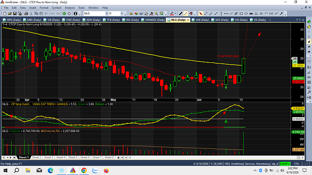Switch to the HPG (Daily) chart tab
Viewport: 312px width, 175px height.
point(12,20)
